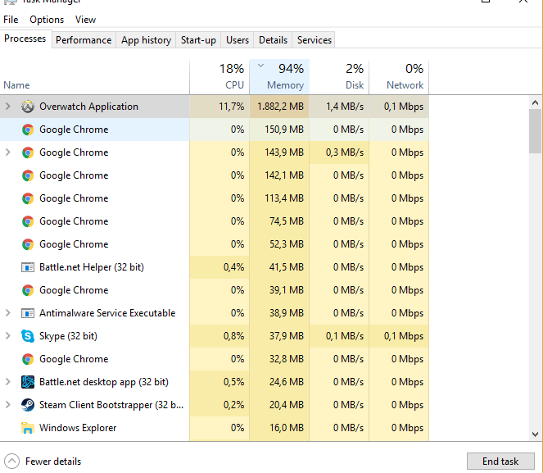Click the Overwatch Application icon
Viewport: 543px width, 473px height.
[x=27, y=107]
